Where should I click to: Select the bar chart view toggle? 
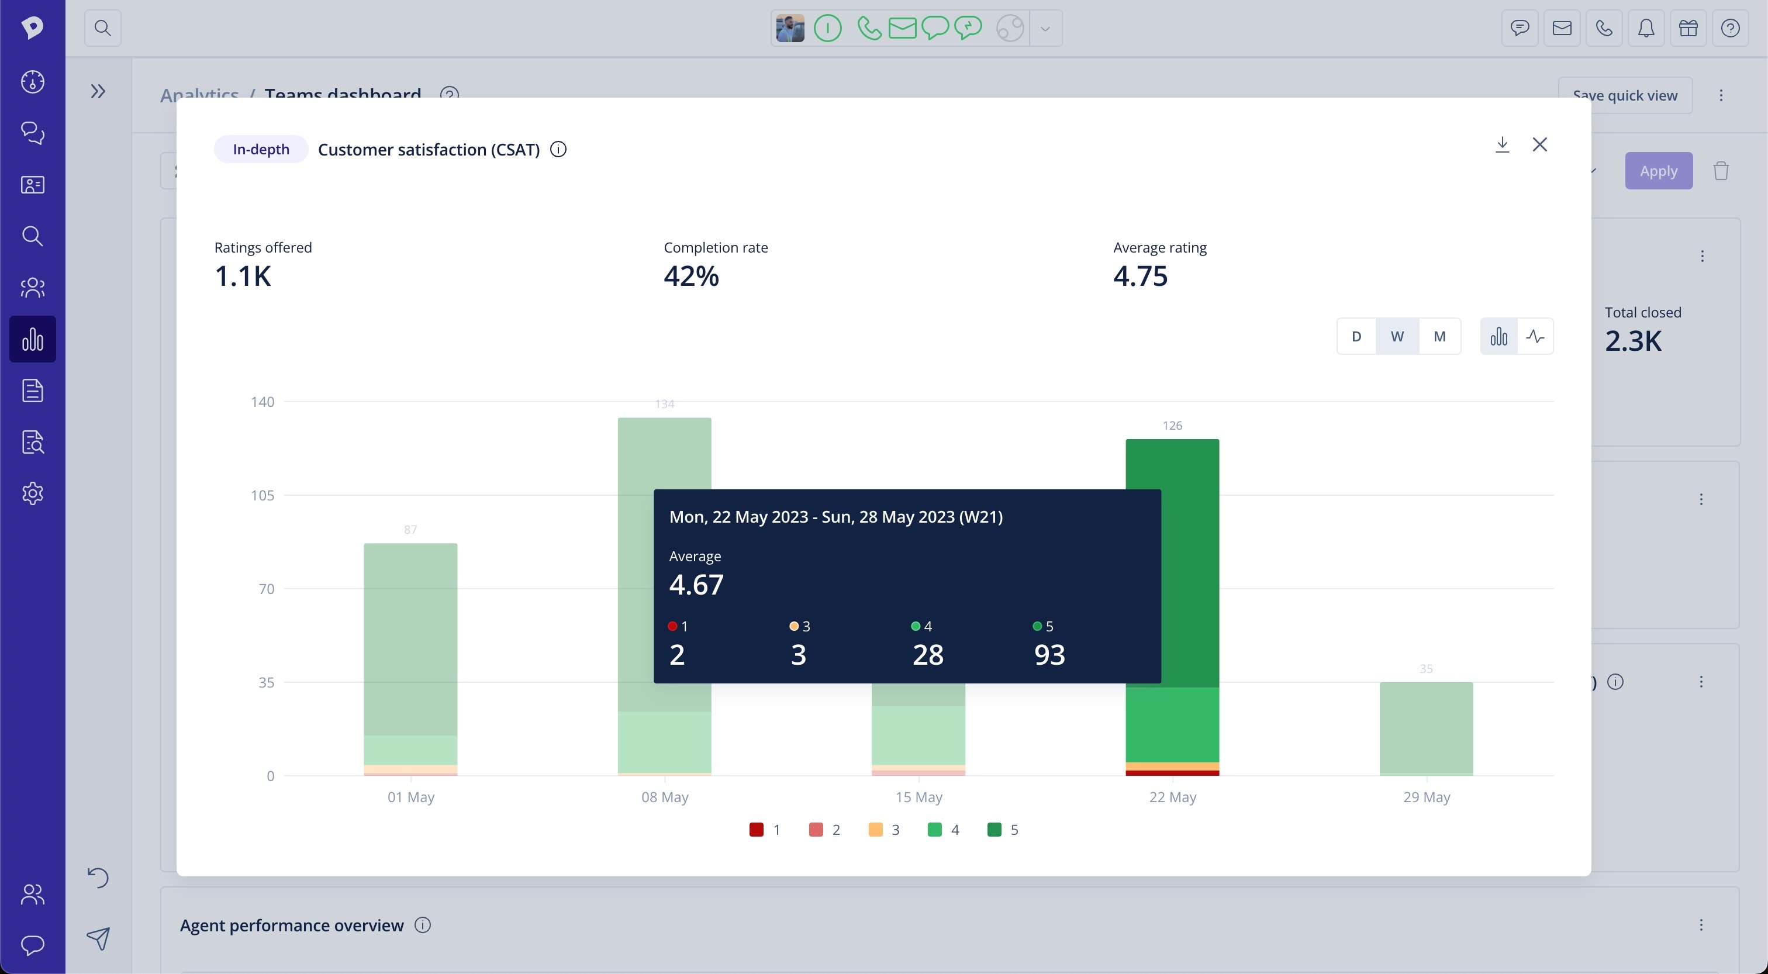coord(1499,336)
